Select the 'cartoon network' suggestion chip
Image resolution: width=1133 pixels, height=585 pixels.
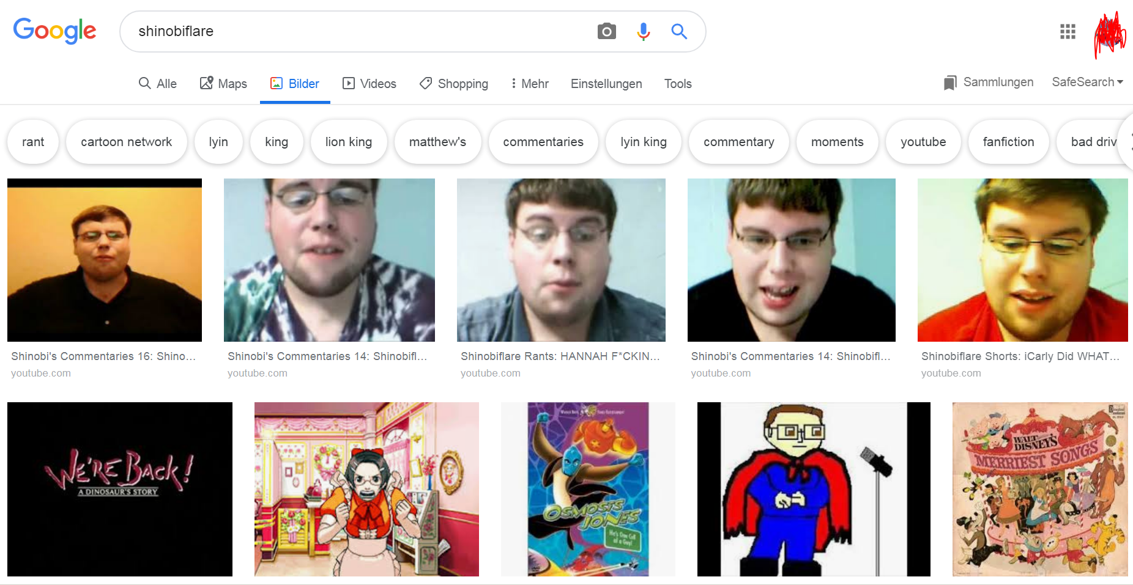[x=127, y=142]
